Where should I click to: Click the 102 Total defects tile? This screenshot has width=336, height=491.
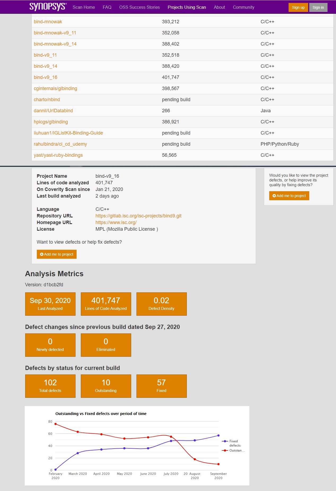point(50,386)
